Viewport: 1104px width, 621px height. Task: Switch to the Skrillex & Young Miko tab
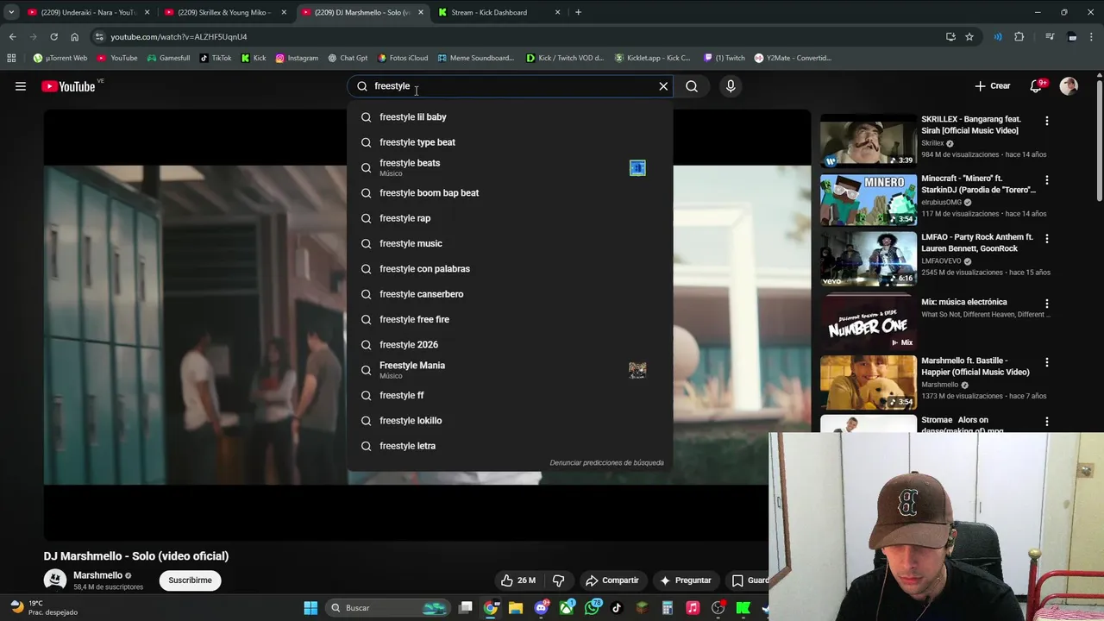(224, 12)
